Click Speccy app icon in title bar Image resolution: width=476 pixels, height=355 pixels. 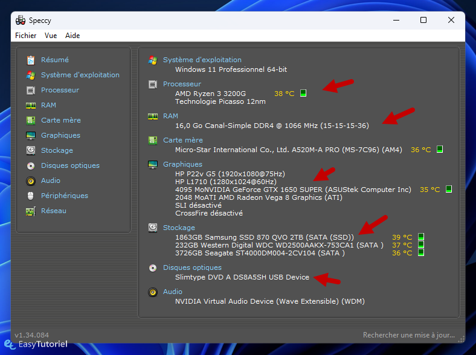pos(21,20)
